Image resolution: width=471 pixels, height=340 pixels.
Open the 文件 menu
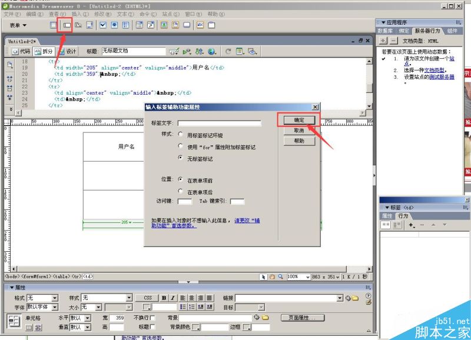[x=12, y=14]
